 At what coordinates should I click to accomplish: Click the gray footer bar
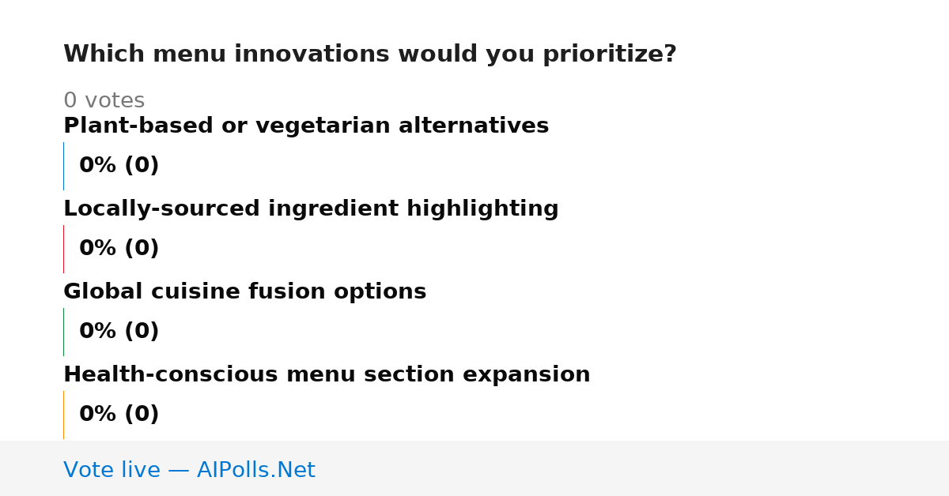click(x=475, y=468)
